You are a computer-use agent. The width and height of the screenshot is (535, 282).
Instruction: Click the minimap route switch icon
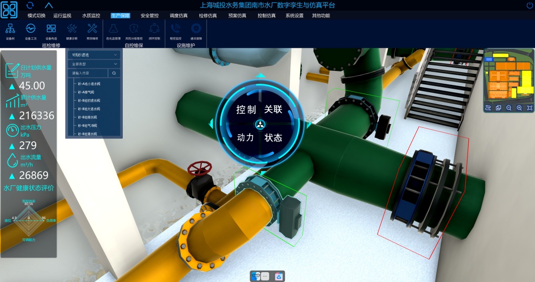coord(488,108)
